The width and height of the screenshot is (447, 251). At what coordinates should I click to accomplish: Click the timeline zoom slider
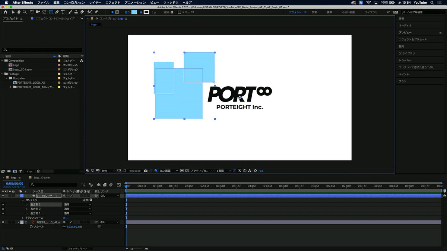(136, 248)
